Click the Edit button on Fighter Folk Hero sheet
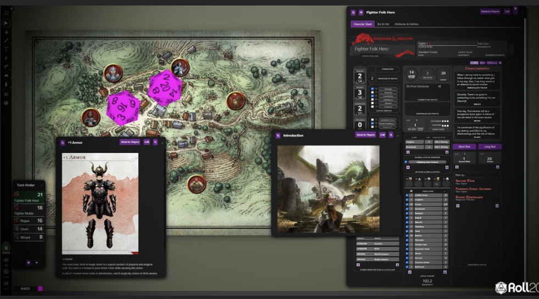 pyautogui.click(x=507, y=12)
